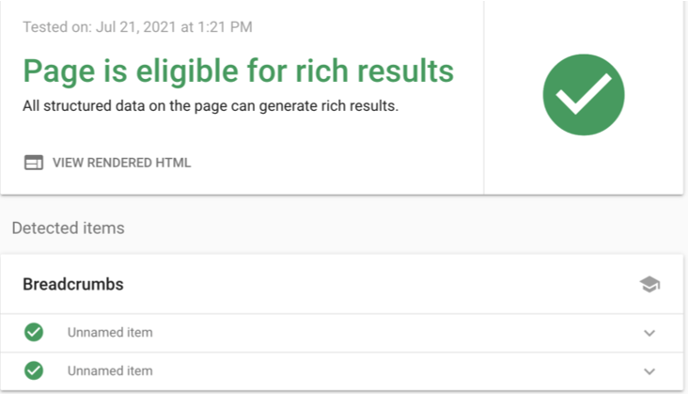Image resolution: width=689 pixels, height=394 pixels.
Task: Expand the second Unnamed item chevron
Action: (x=650, y=371)
